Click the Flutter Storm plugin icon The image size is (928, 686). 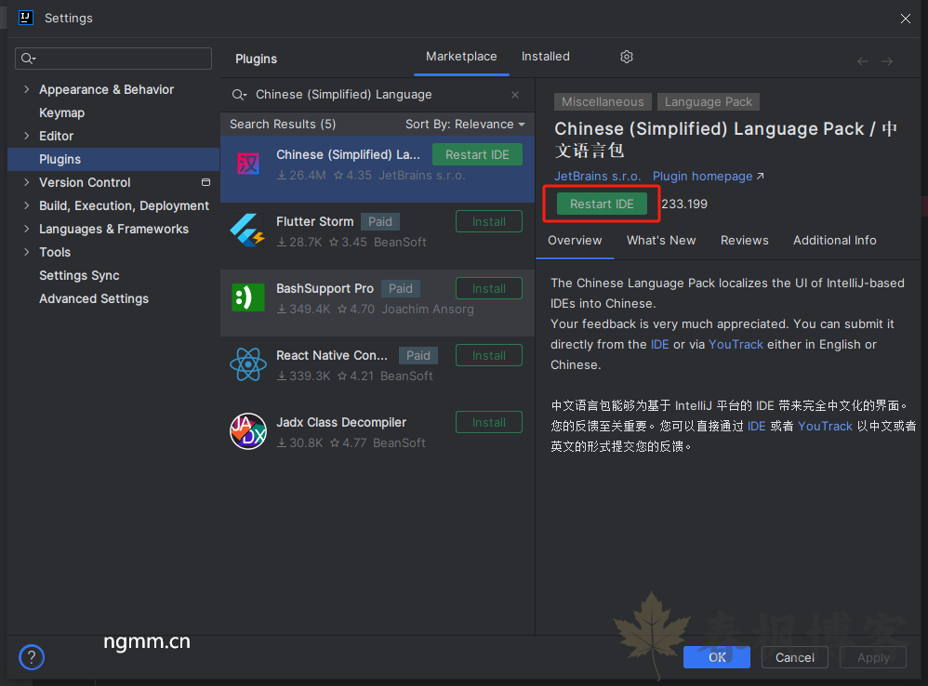point(248,231)
